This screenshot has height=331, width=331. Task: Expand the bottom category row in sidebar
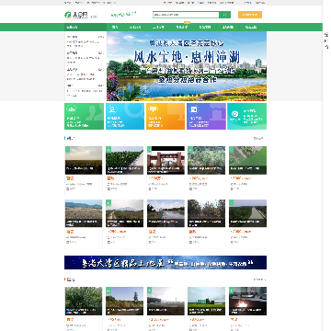coord(86,86)
